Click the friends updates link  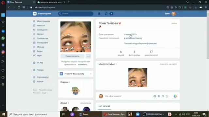coord(86,103)
